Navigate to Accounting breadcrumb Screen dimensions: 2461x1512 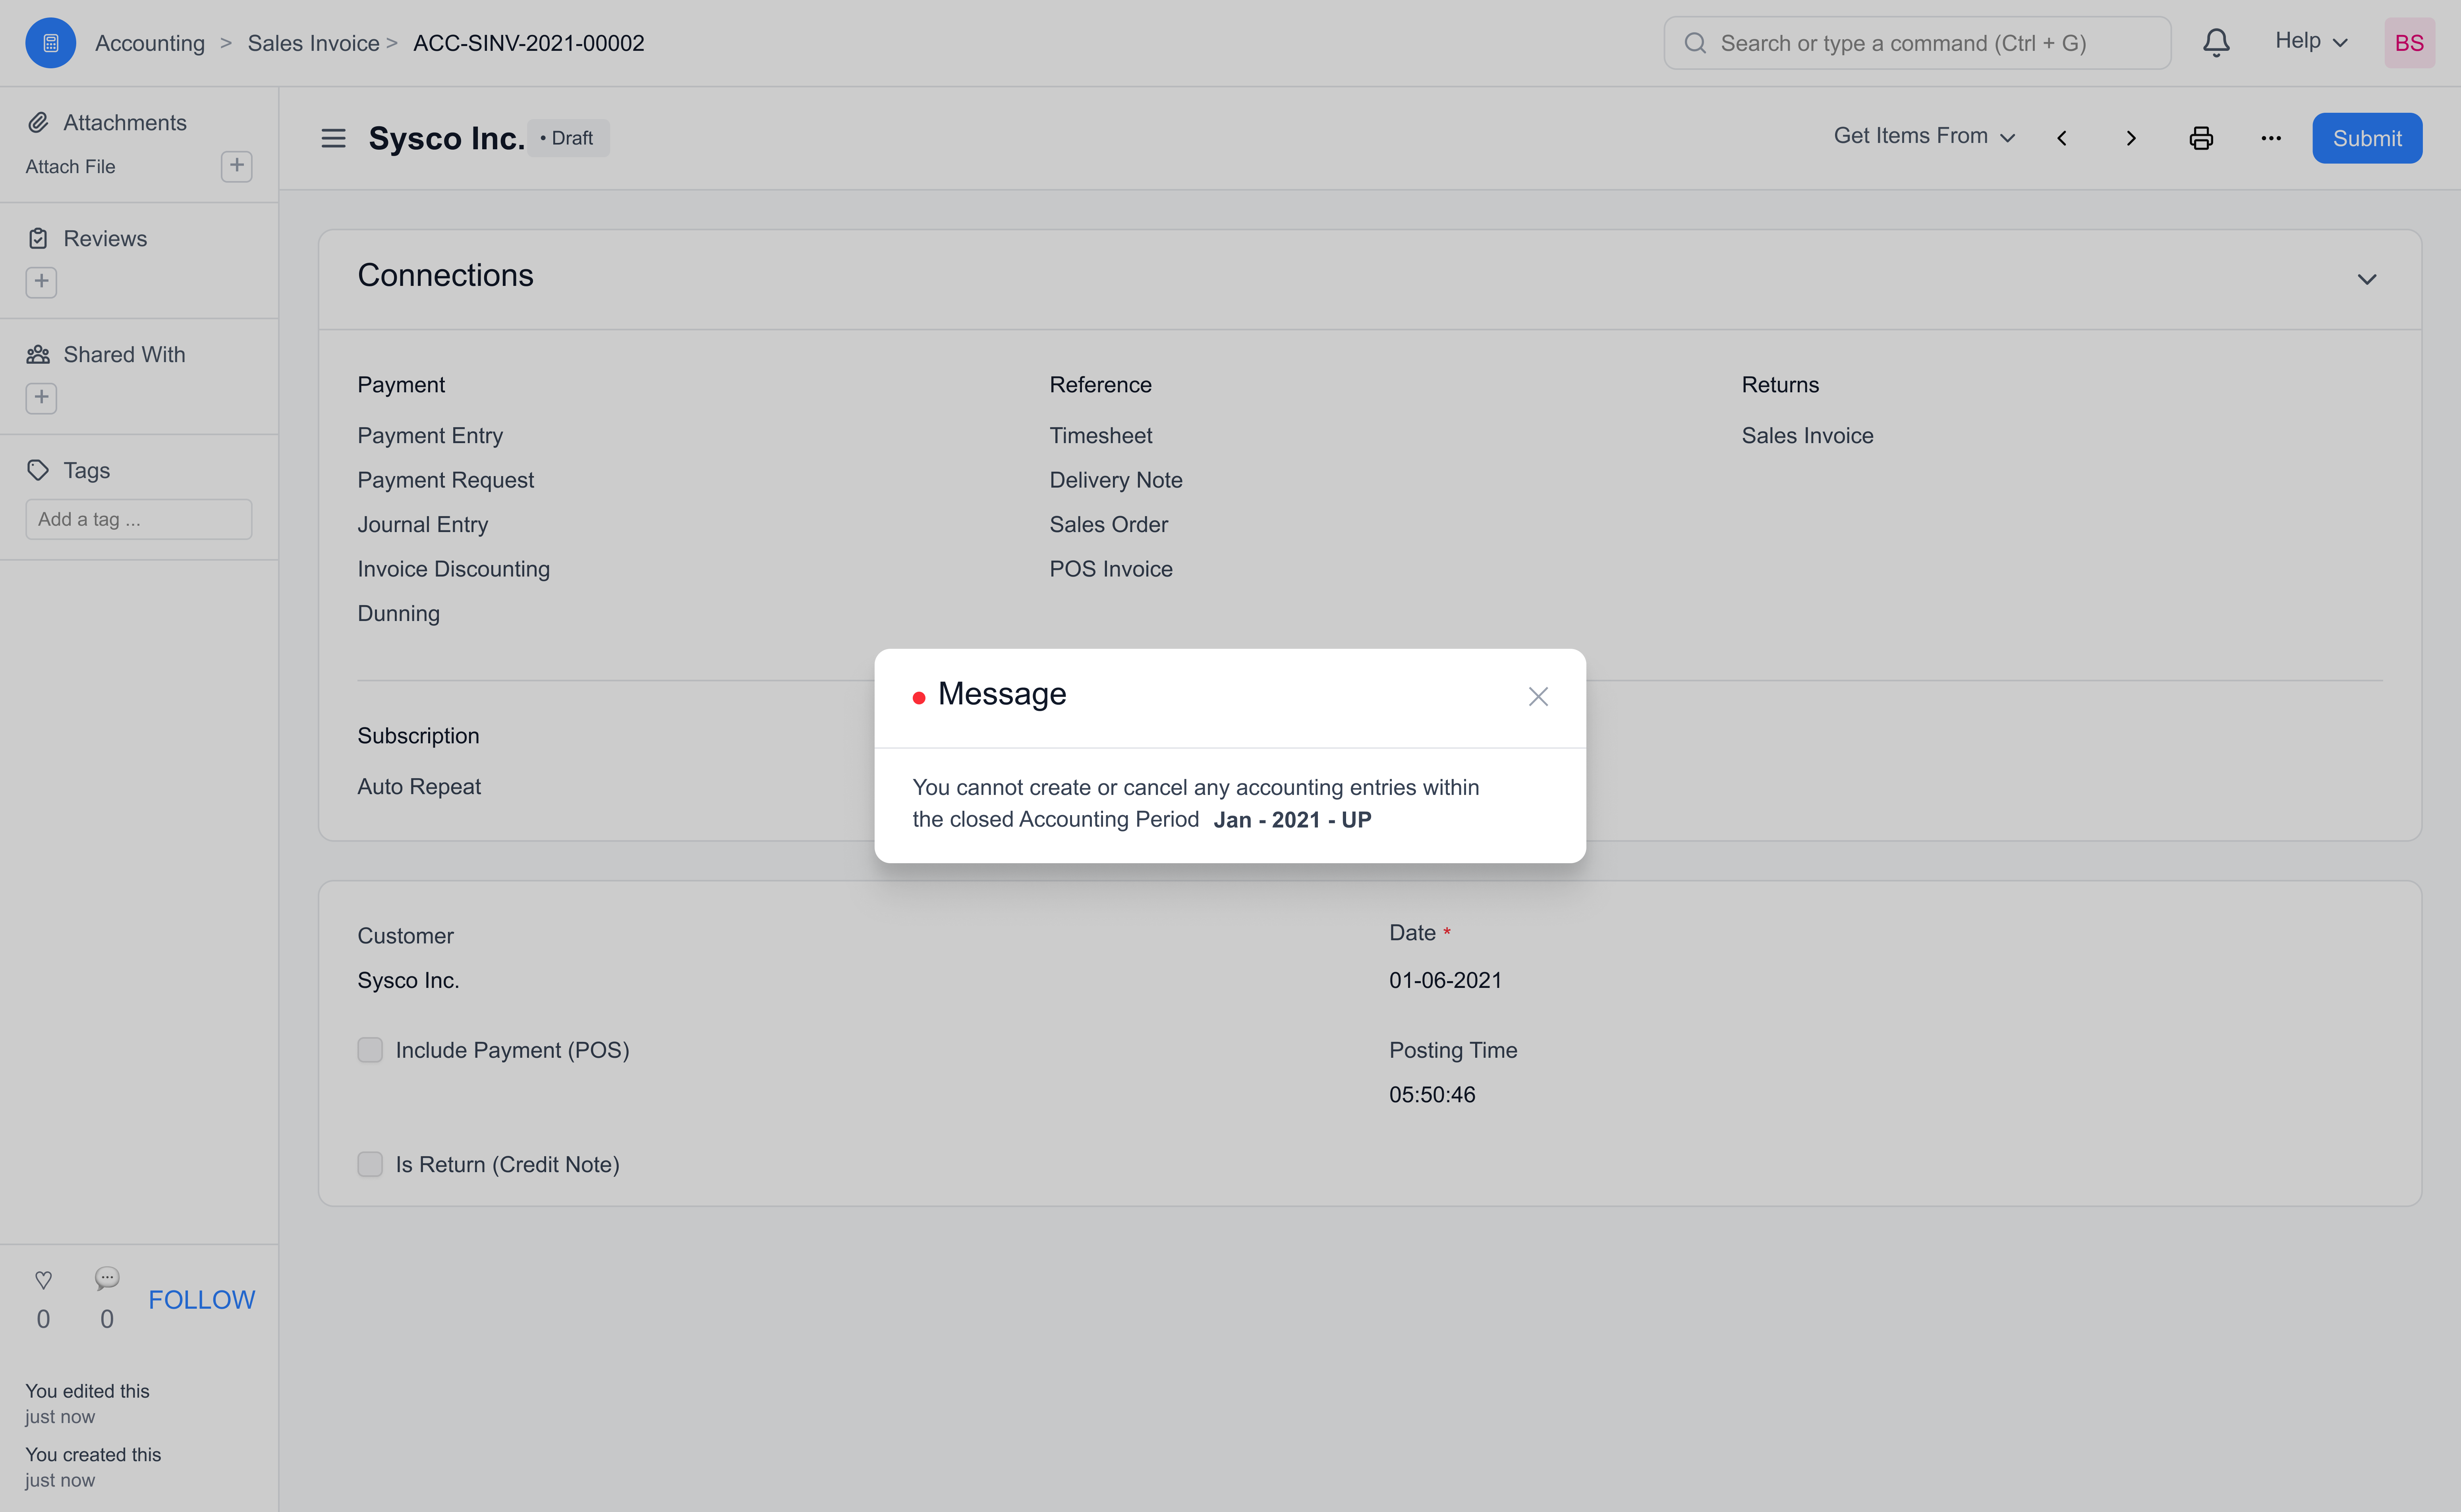click(x=150, y=43)
